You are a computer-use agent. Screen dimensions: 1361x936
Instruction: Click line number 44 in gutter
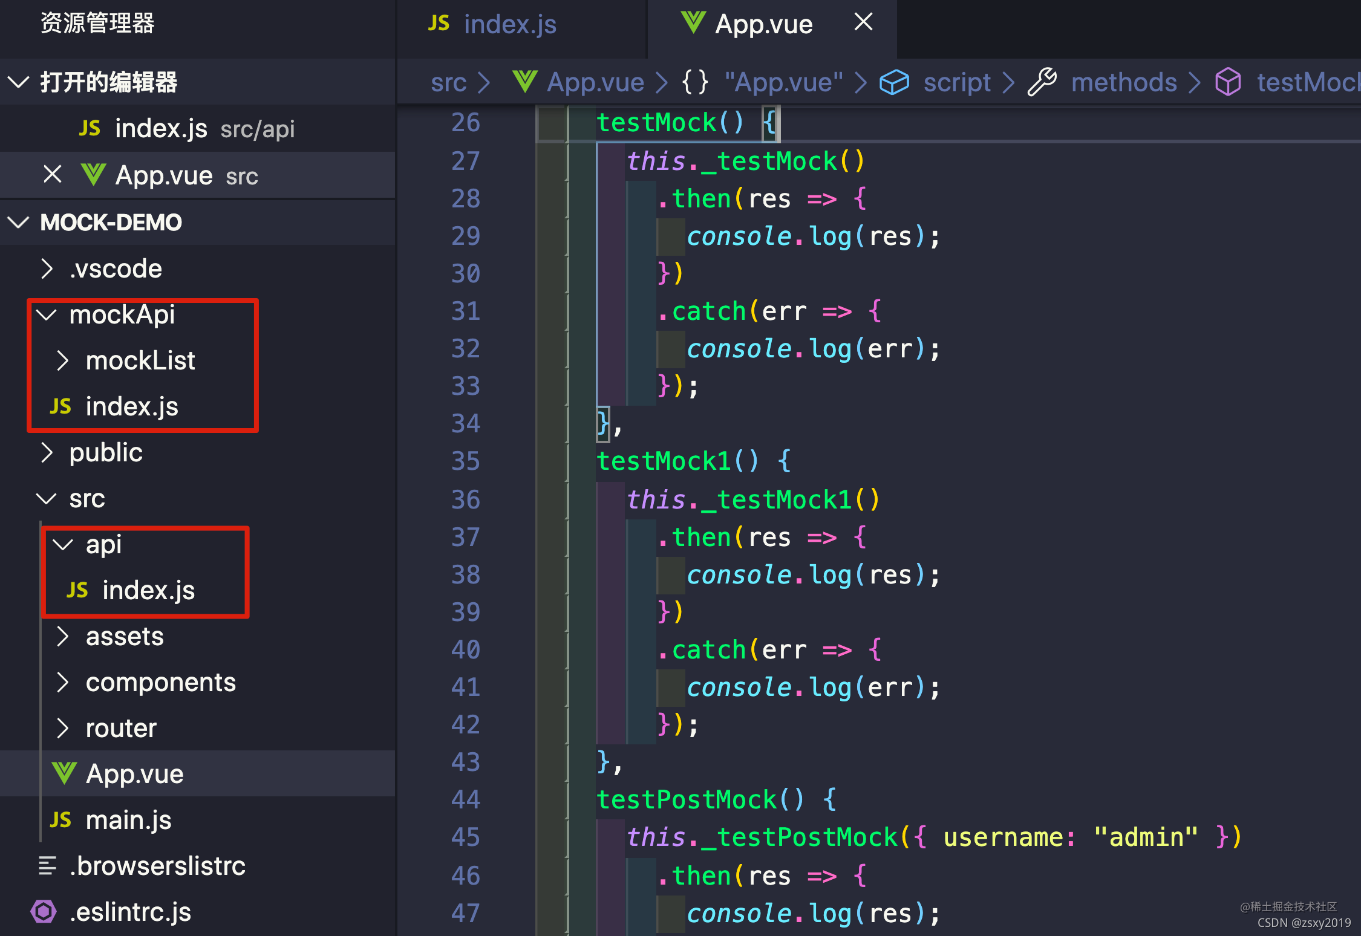click(x=465, y=801)
